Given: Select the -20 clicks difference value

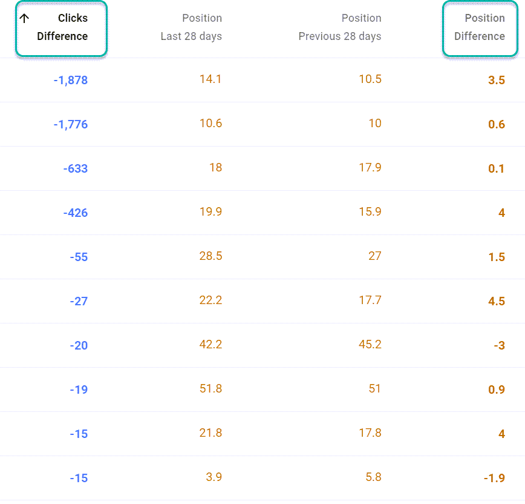Looking at the screenshot, I should click(79, 345).
